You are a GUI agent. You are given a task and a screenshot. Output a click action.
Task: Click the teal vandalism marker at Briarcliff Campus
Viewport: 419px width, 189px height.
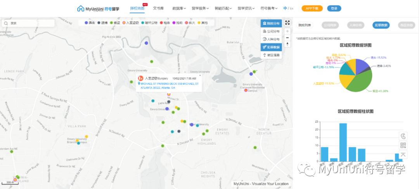(x=78, y=143)
